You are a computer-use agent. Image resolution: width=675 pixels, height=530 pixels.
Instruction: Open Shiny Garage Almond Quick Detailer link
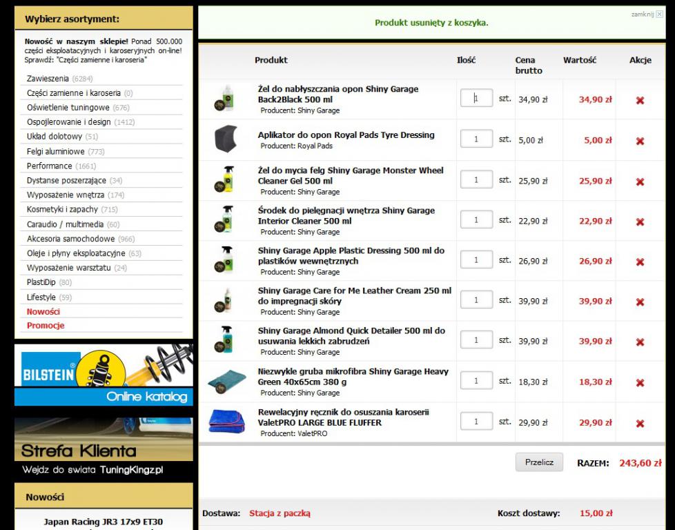[351, 336]
